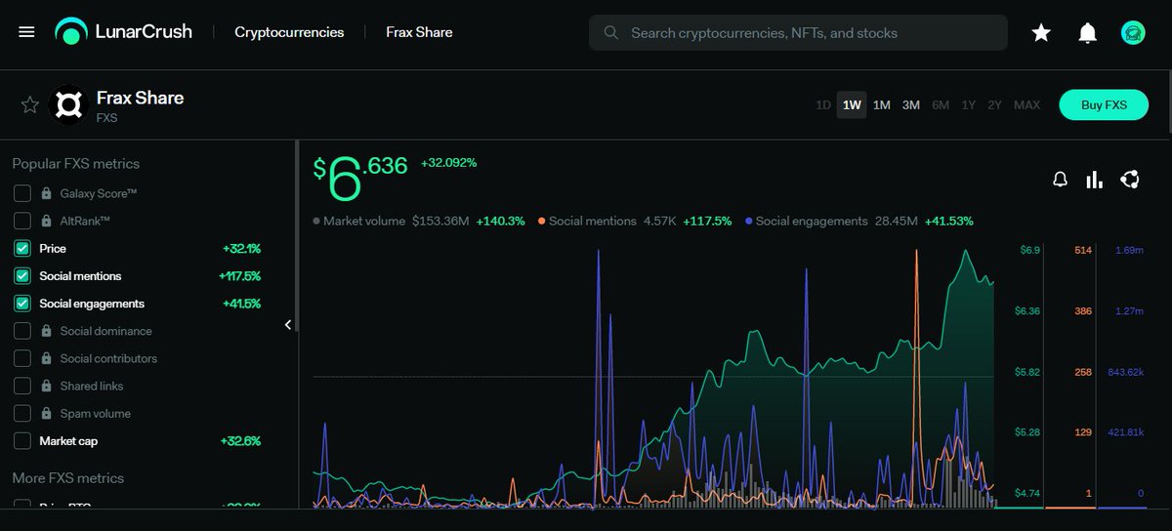Select the 1W timeframe

852,105
